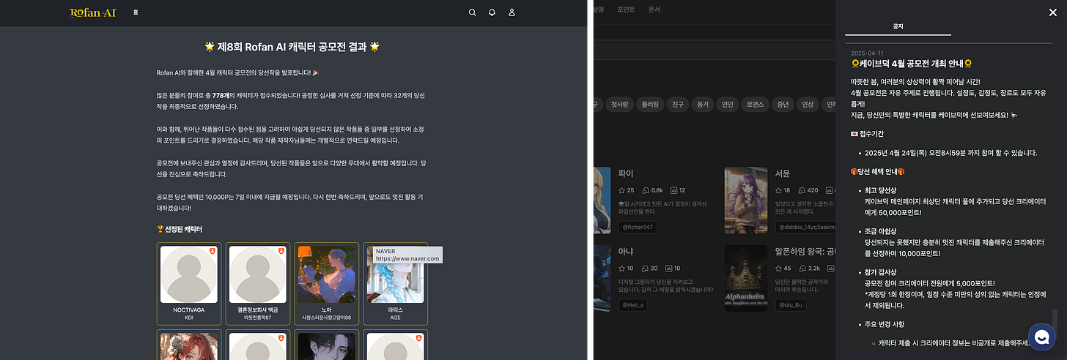Click creator name KEII under NOCTIVAGA
Image resolution: width=1067 pixels, height=360 pixels.
(188, 318)
